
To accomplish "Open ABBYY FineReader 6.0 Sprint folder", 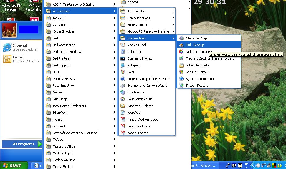I will 80,4.
